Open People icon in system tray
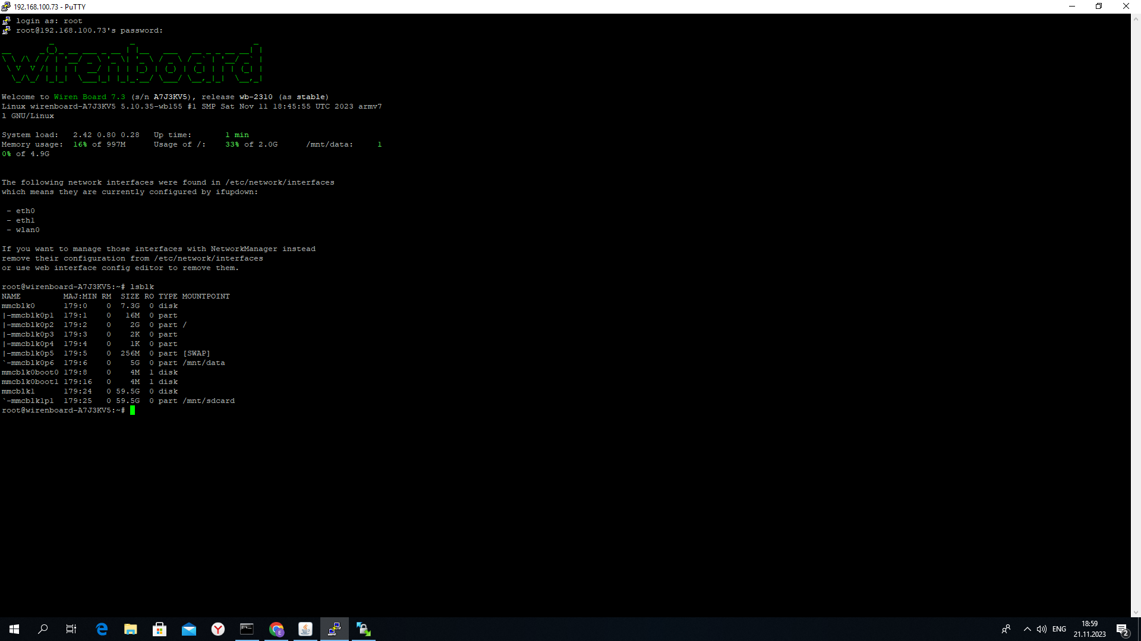This screenshot has height=641, width=1141. 1006,629
